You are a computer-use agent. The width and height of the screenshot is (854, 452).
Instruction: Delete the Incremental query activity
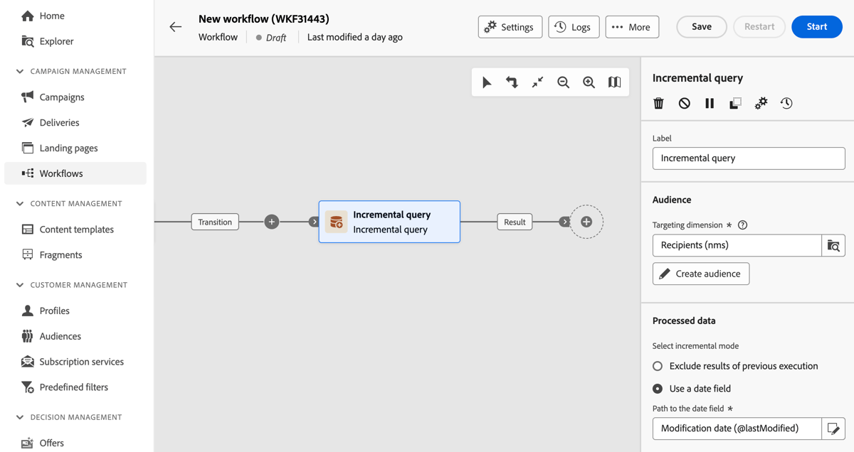click(x=658, y=103)
